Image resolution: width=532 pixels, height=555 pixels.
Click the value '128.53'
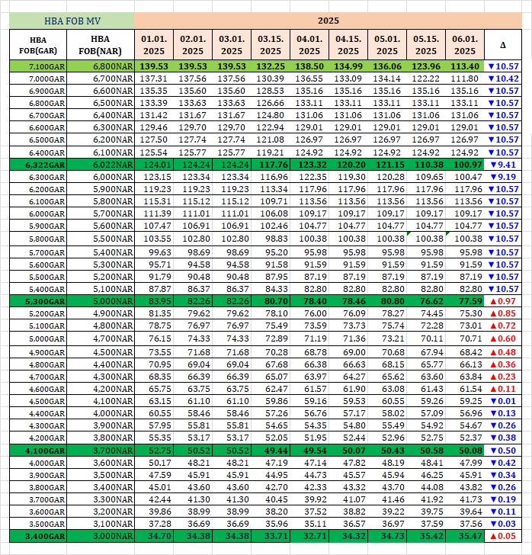pos(271,91)
